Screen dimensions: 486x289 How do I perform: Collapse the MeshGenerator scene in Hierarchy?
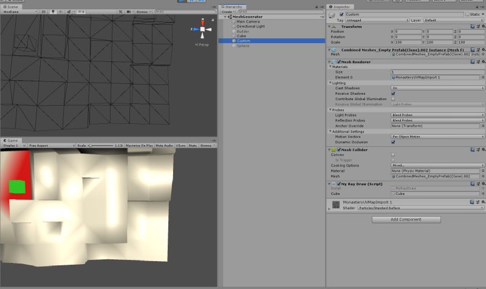click(225, 17)
